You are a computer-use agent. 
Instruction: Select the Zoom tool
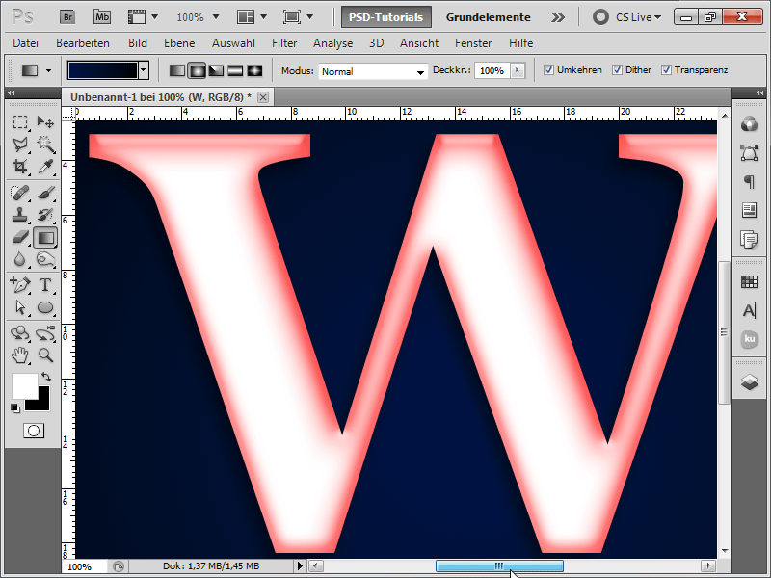[45, 355]
